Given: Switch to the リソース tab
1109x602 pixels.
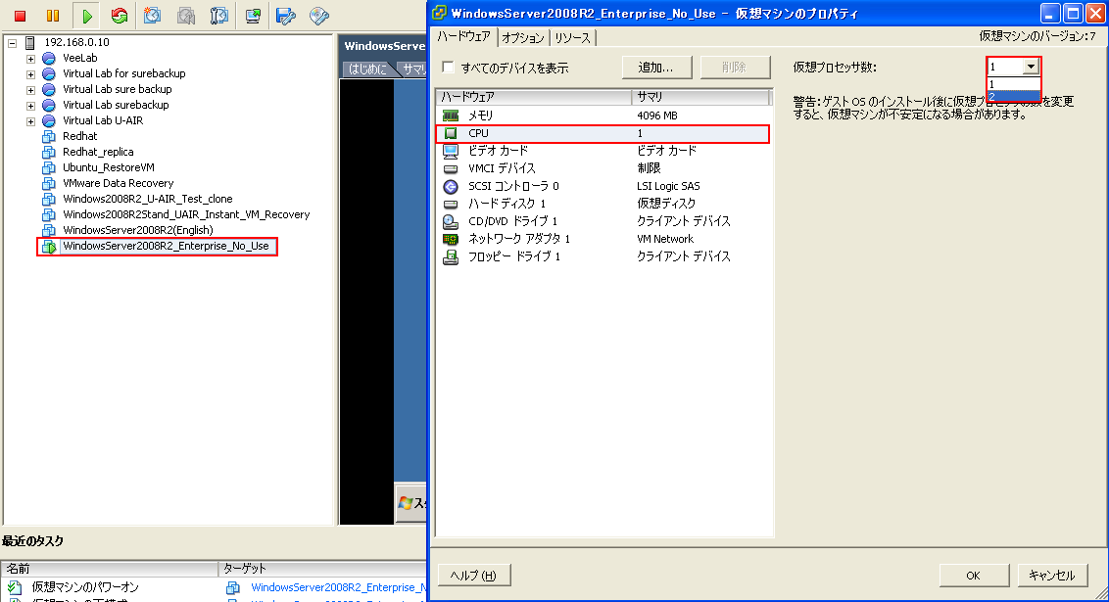Looking at the screenshot, I should [x=572, y=38].
